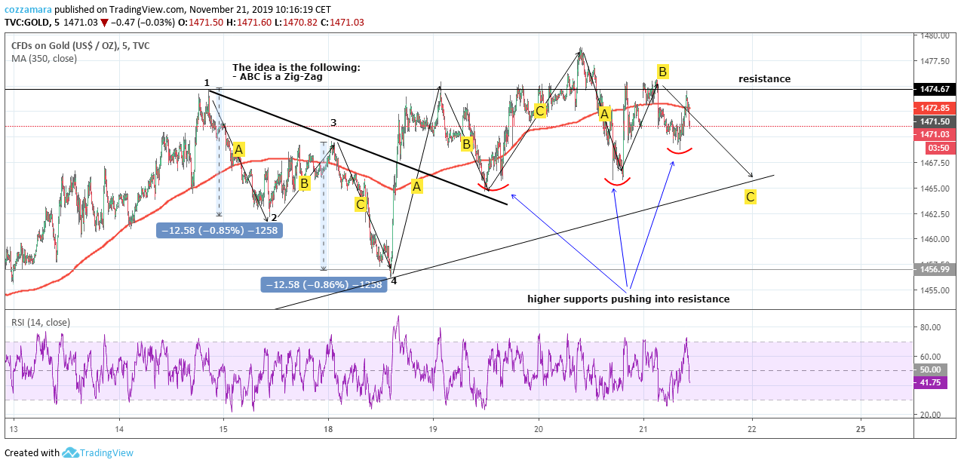The width and height of the screenshot is (961, 466).
Task: Click the RSI 50.00 midline tag
Action: [929, 369]
